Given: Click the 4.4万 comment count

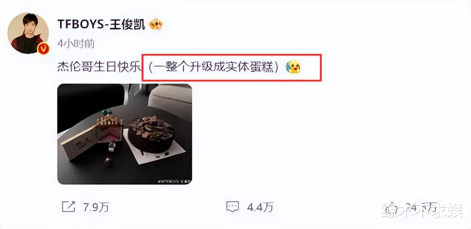Looking at the screenshot, I should [x=260, y=207].
